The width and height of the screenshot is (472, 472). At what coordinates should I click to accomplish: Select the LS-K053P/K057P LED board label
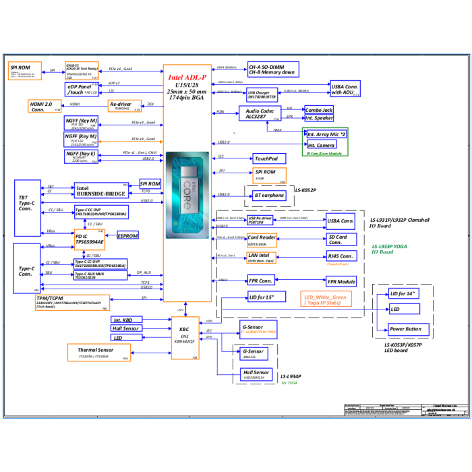click(x=403, y=347)
